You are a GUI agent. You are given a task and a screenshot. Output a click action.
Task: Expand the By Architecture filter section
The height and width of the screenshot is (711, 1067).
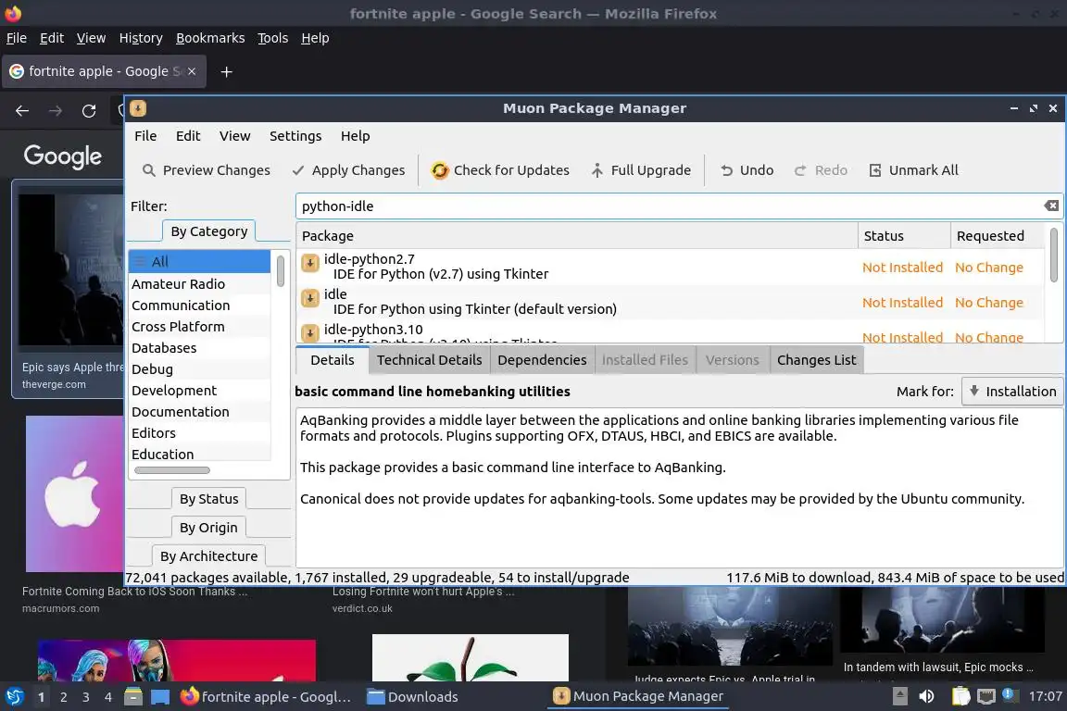click(208, 555)
